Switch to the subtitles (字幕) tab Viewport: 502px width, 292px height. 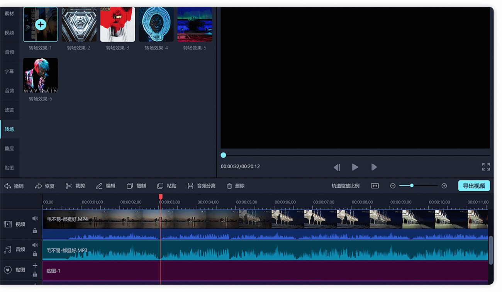point(9,71)
